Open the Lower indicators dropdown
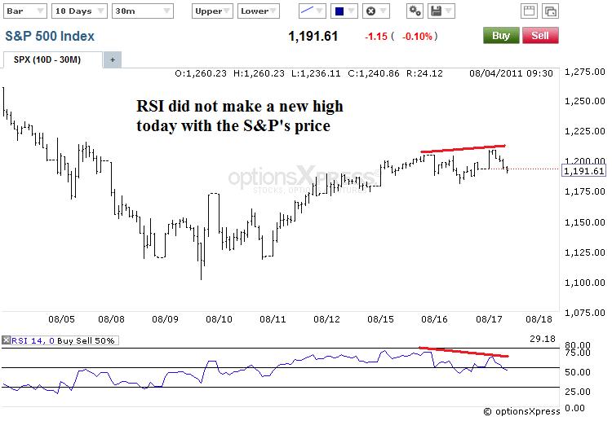The height and width of the screenshot is (421, 612). tap(259, 11)
